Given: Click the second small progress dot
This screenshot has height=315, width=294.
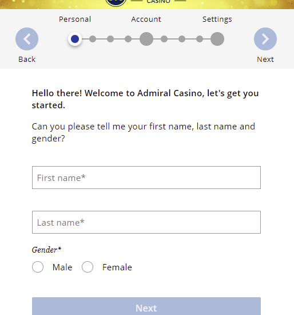Looking at the screenshot, I should point(93,39).
